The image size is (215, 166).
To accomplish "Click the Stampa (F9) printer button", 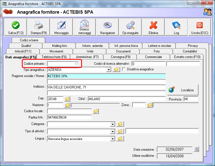I will pyautogui.click(x=39, y=27).
